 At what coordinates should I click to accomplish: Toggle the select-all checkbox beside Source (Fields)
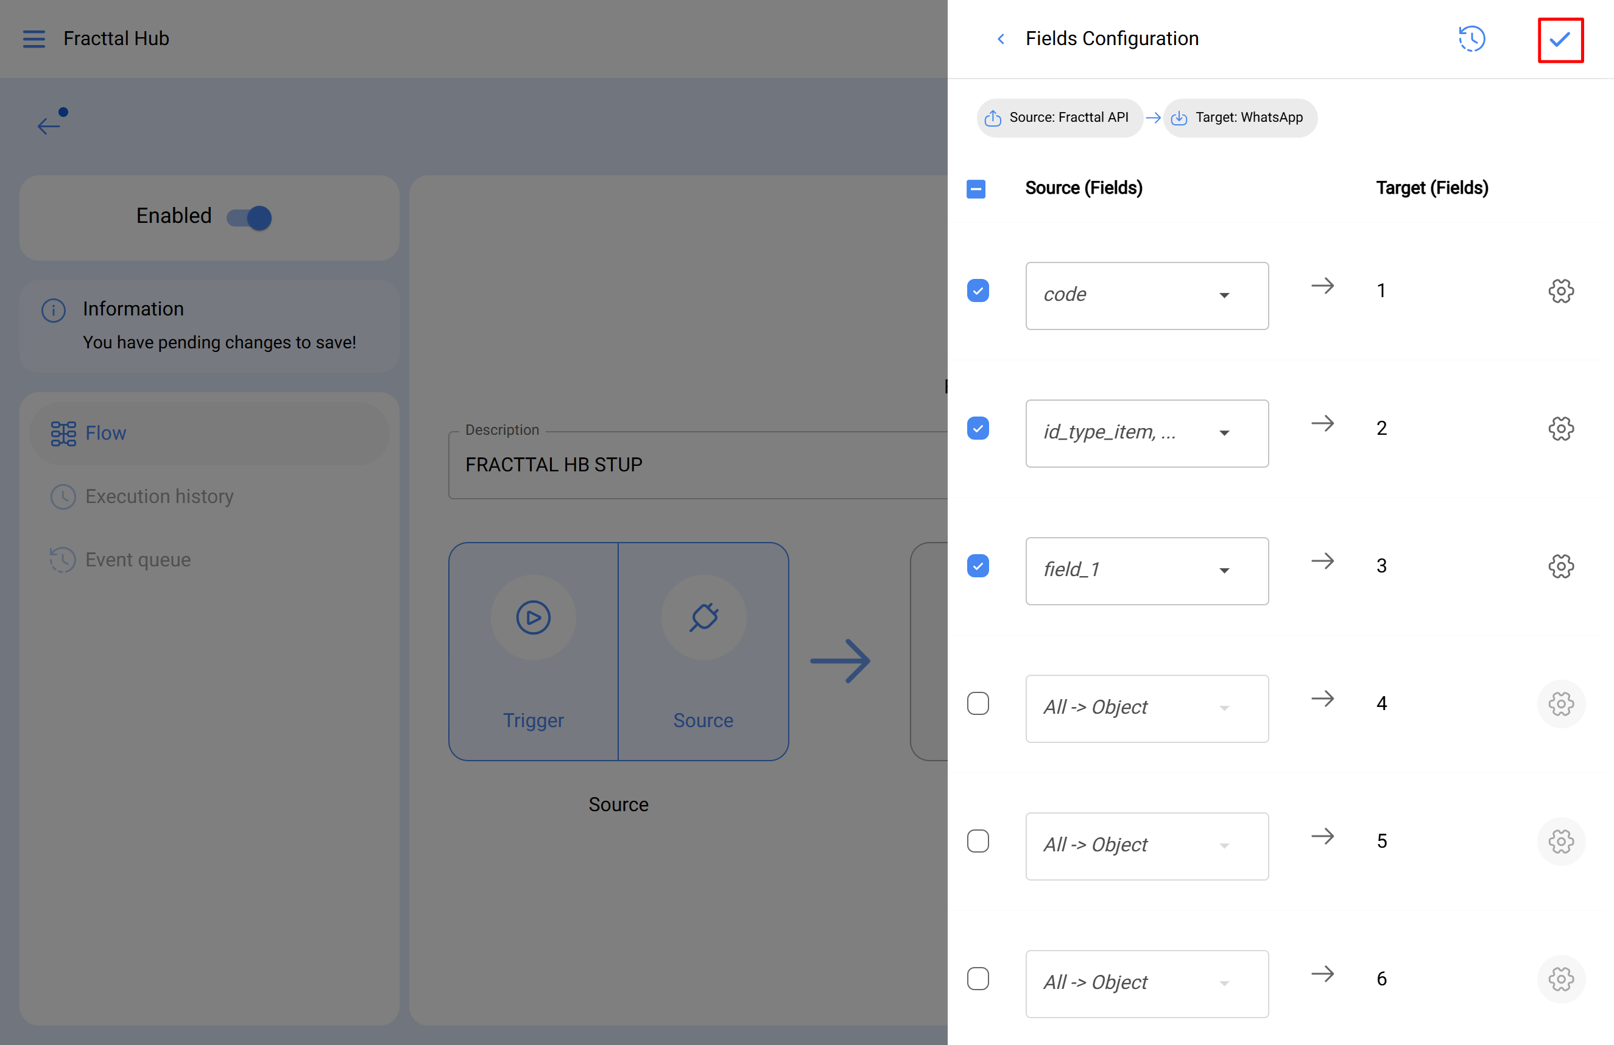pyautogui.click(x=975, y=189)
